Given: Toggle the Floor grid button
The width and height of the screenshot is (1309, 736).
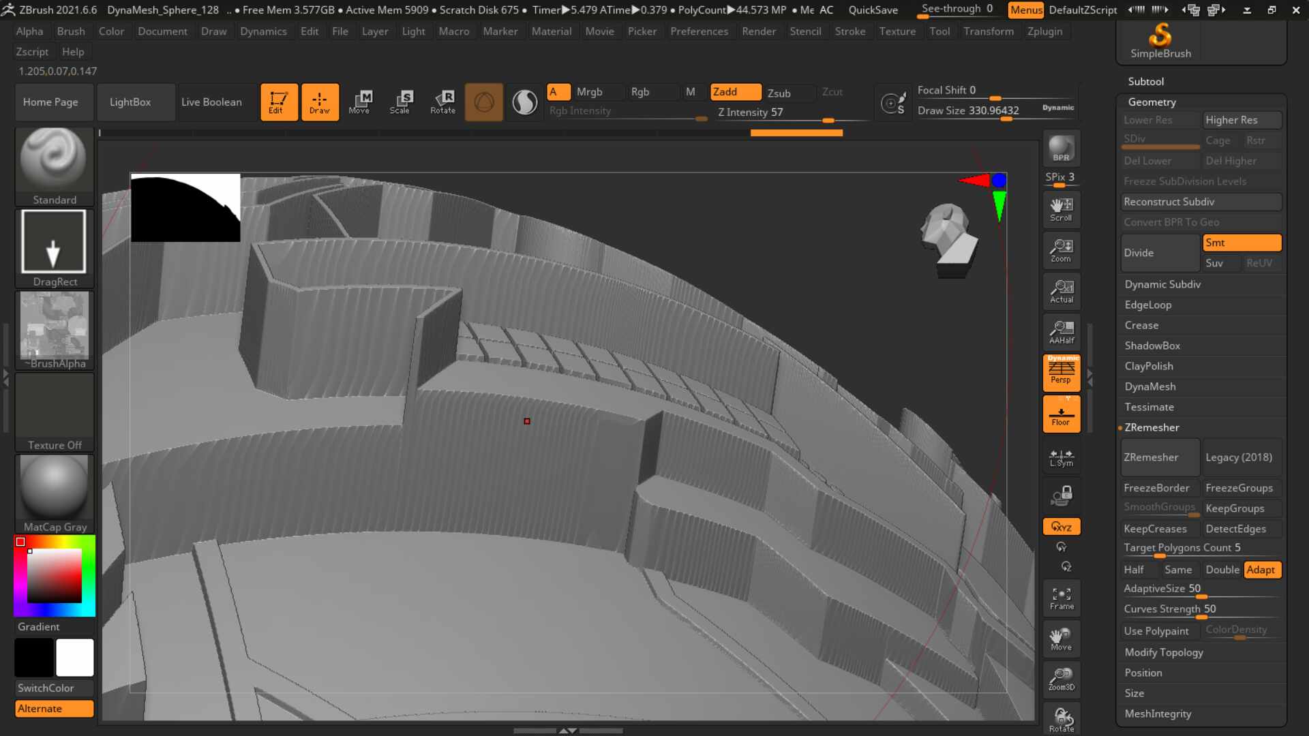Looking at the screenshot, I should 1061,414.
